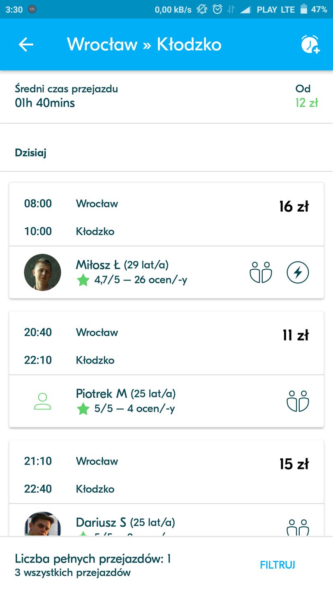Image resolution: width=333 pixels, height=593 pixels.
Task: Open Dariusz S's profile photo
Action: [x=42, y=524]
